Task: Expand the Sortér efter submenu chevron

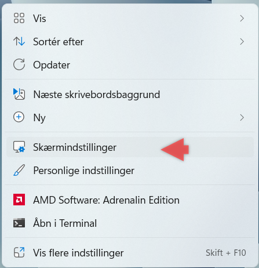Action: coord(242,42)
